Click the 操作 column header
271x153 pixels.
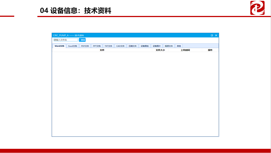(210, 50)
